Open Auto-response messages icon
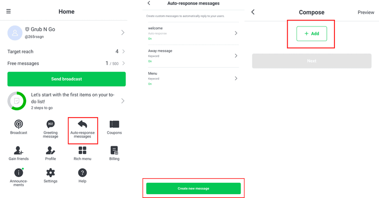Screen dimensions: 379x198 click(82, 124)
